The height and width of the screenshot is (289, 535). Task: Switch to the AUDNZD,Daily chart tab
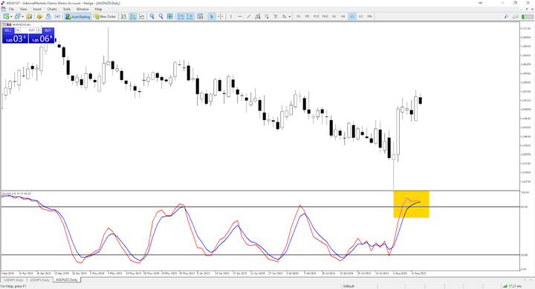click(67, 280)
